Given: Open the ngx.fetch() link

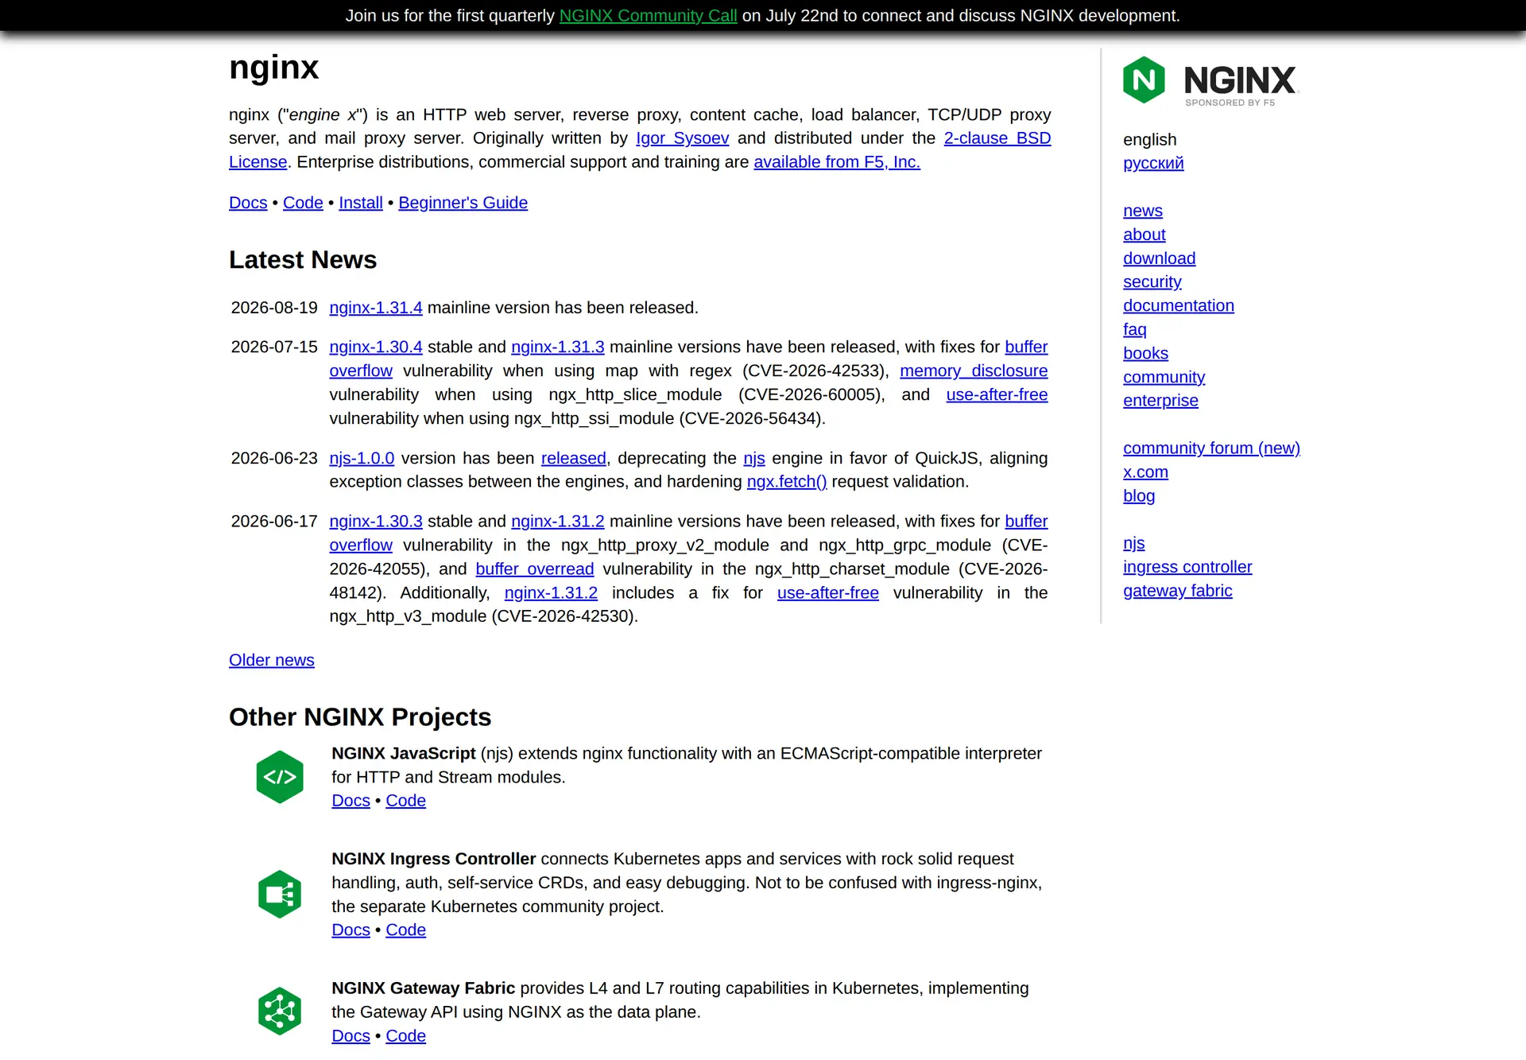Looking at the screenshot, I should click(x=787, y=482).
